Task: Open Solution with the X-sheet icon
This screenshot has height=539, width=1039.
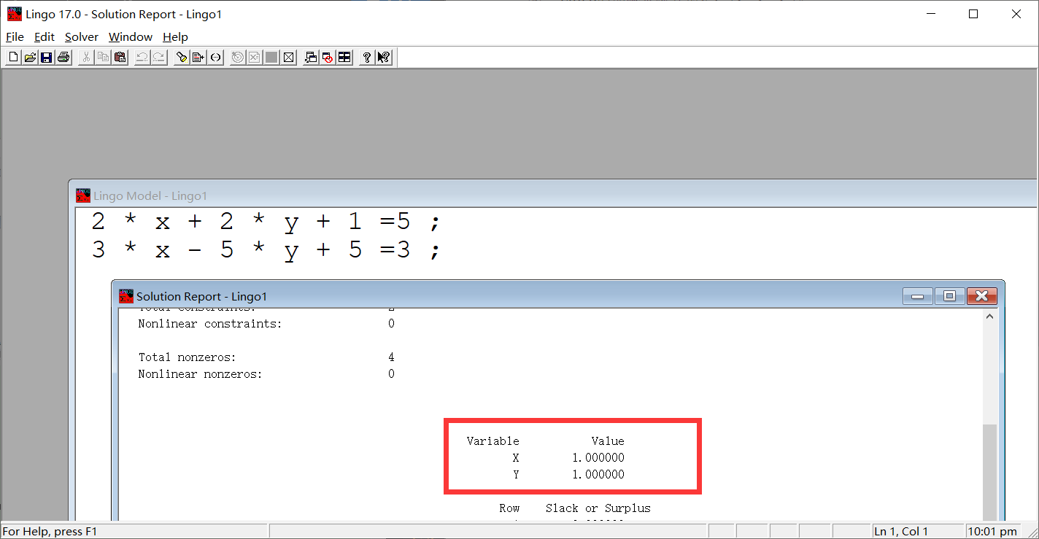Action: pyautogui.click(x=255, y=58)
